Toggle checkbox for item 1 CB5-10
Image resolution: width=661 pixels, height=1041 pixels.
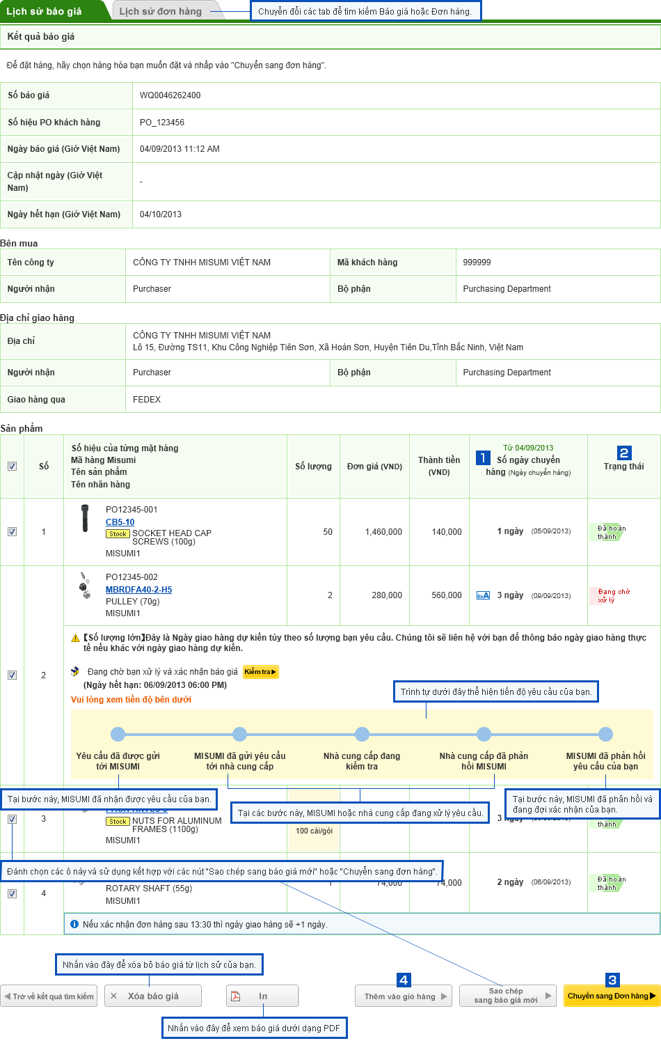(12, 532)
